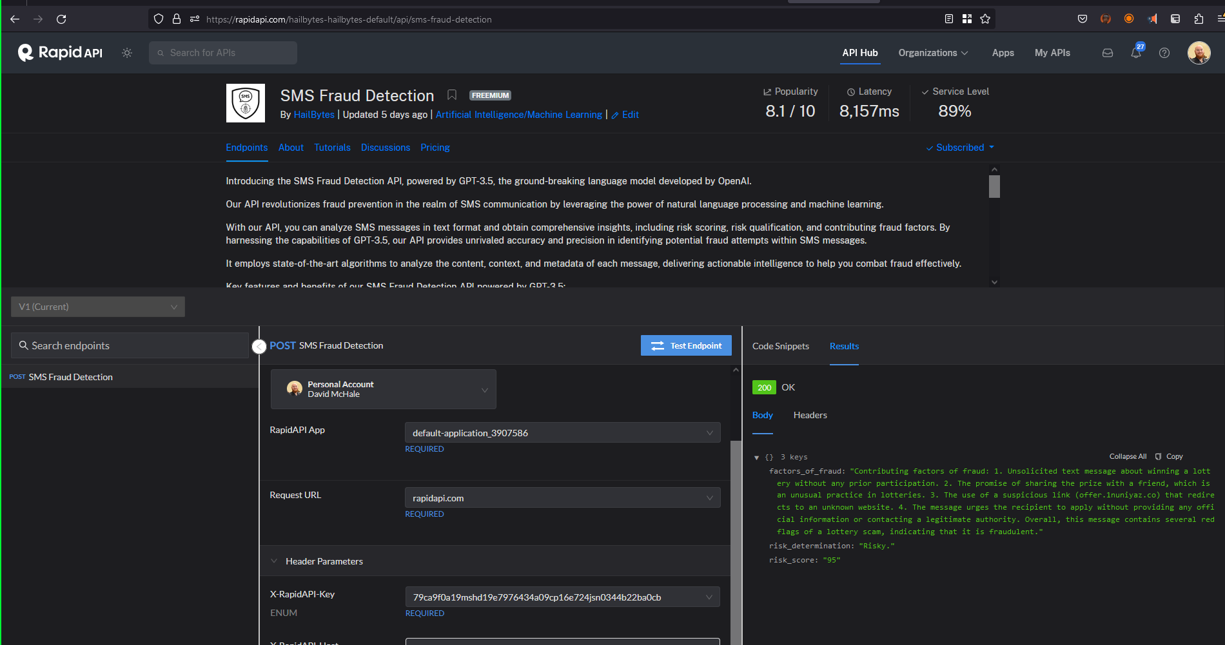Click the SMS Fraud Detection shield logo

pyautogui.click(x=246, y=103)
